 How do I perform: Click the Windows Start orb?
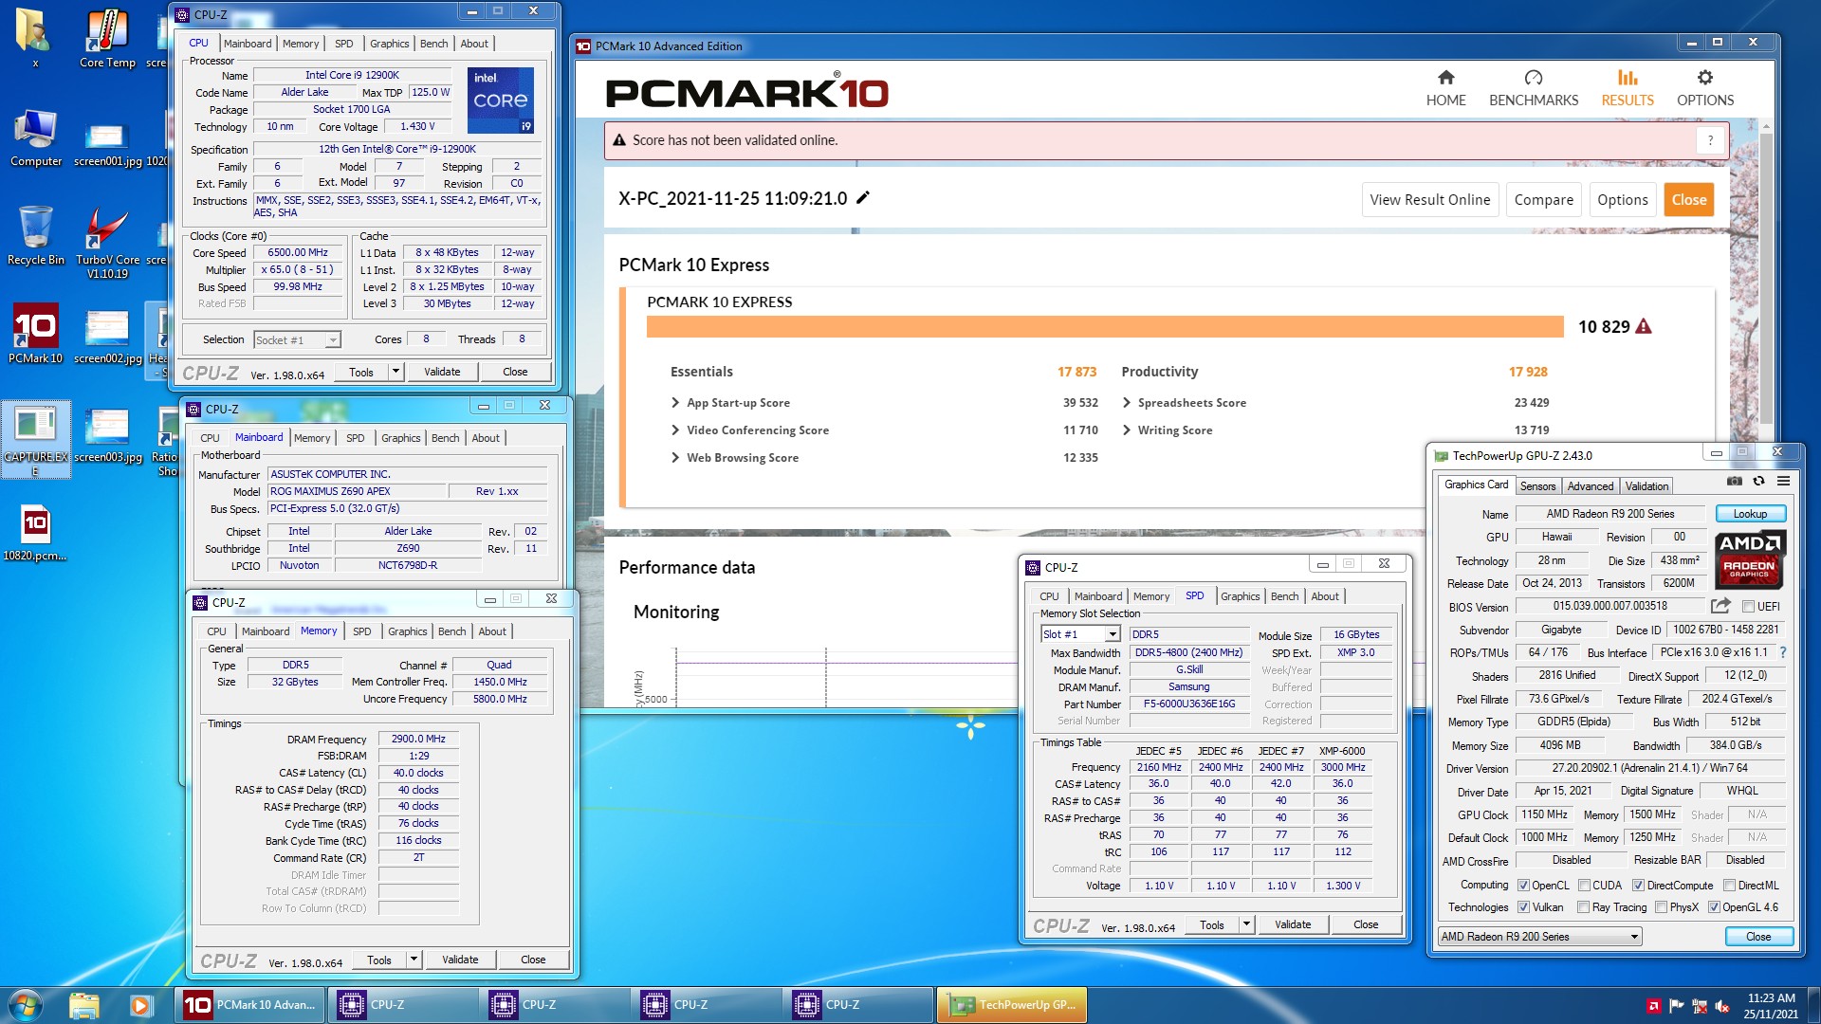click(25, 1005)
